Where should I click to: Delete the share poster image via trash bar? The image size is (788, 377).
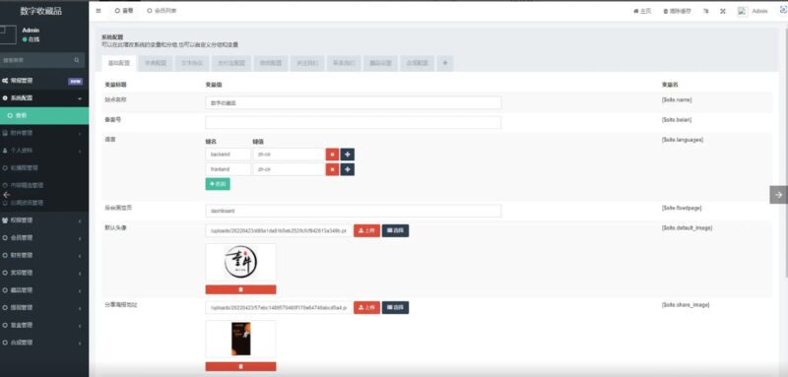(240, 366)
